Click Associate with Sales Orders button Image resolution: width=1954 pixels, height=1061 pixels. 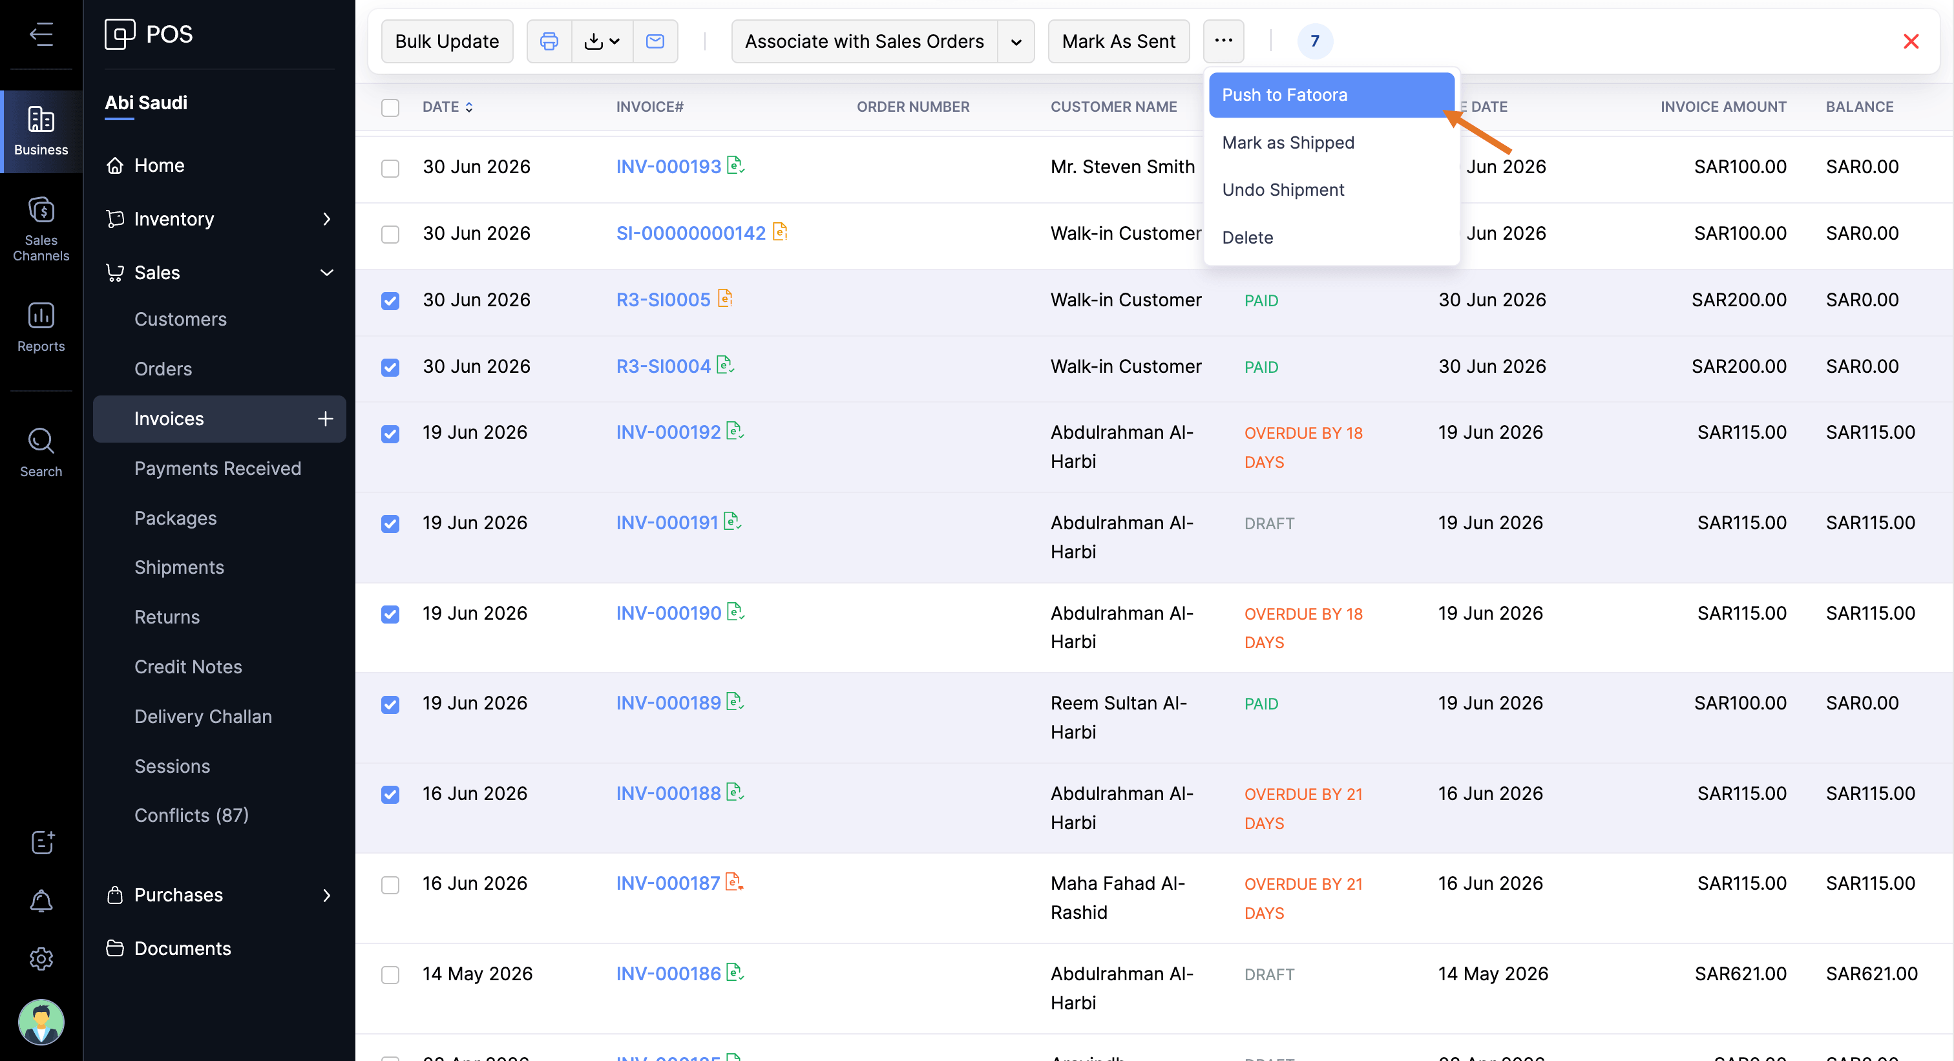864,41
